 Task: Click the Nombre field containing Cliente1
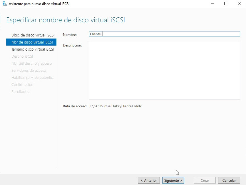(x=164, y=34)
